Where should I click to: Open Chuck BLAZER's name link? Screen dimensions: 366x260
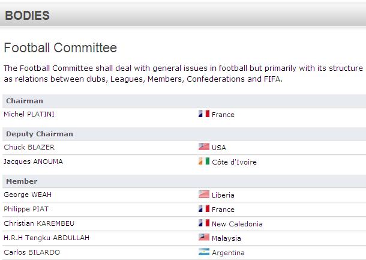(x=29, y=147)
